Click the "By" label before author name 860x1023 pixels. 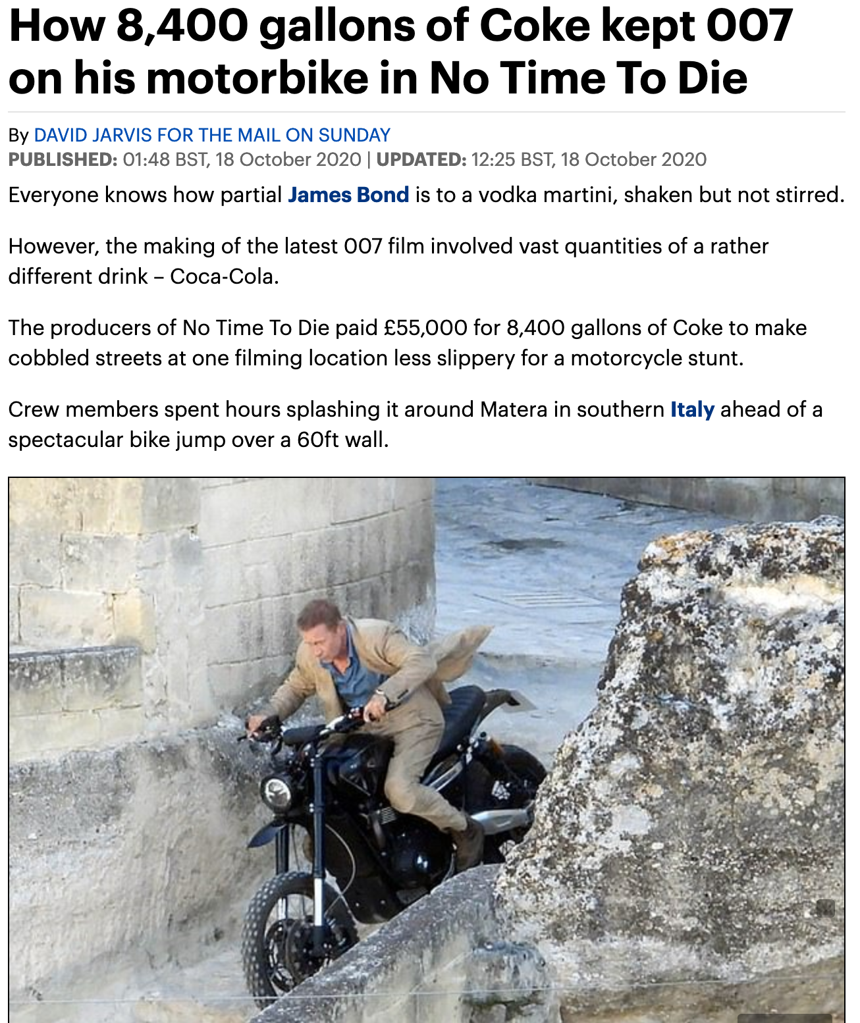pyautogui.click(x=18, y=136)
